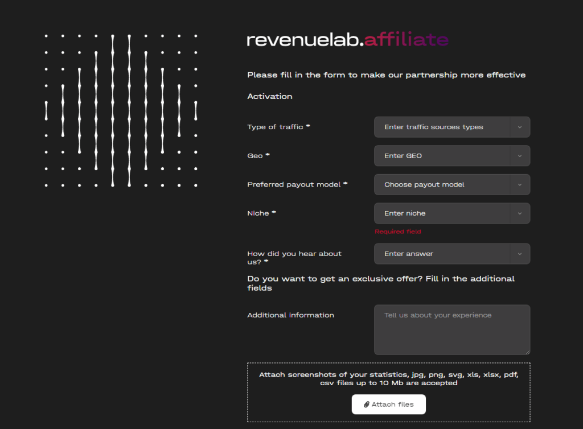Click the chevron arrow in Type of traffic field
This screenshot has height=429, width=583.
pyautogui.click(x=519, y=127)
